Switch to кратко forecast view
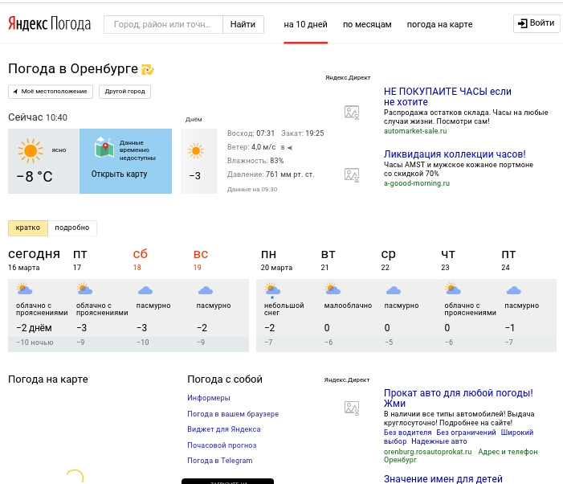Screen dimensions: 563x484 (x=28, y=228)
